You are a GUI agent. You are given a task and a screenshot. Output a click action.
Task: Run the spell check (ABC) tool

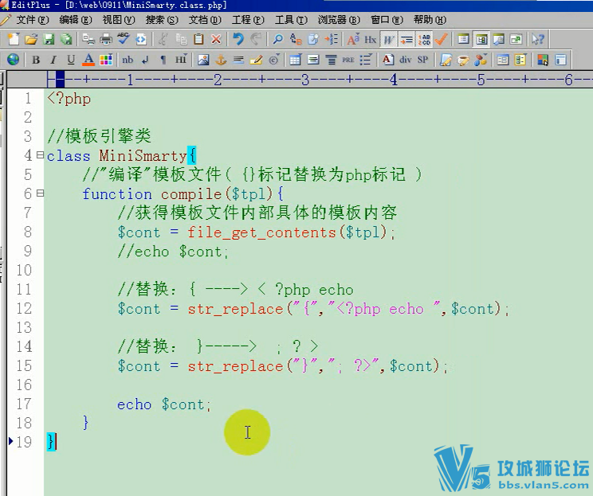tap(124, 39)
